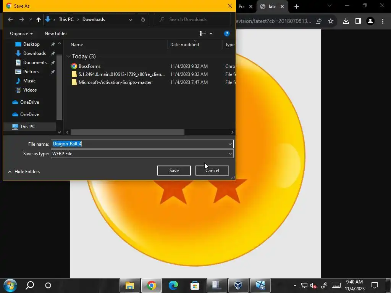Screen dimensions: 391x293
Task: Open VirtualBox cube icon on taskbar
Action: pos(238,285)
